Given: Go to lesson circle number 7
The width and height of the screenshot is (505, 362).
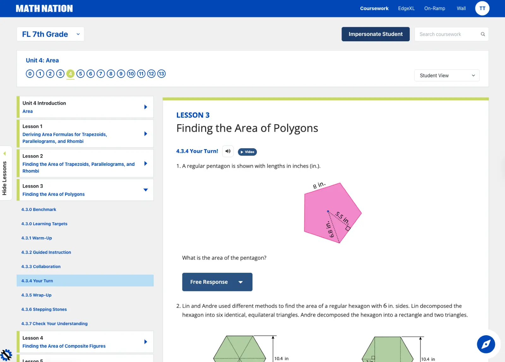Looking at the screenshot, I should [x=101, y=74].
